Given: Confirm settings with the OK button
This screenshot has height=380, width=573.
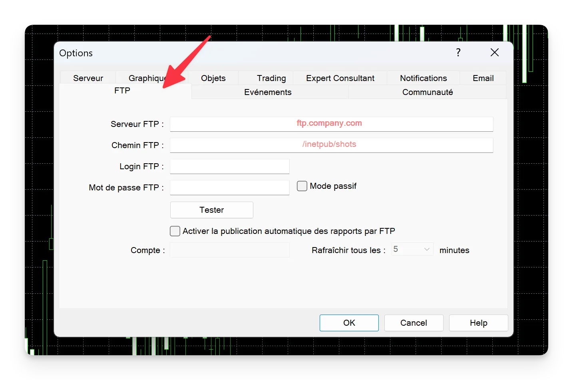Looking at the screenshot, I should pyautogui.click(x=349, y=323).
